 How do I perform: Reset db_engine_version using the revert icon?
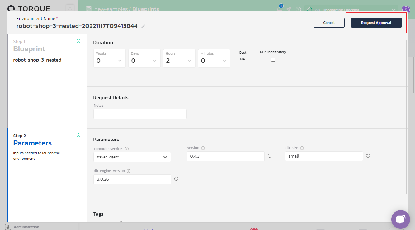tap(176, 179)
